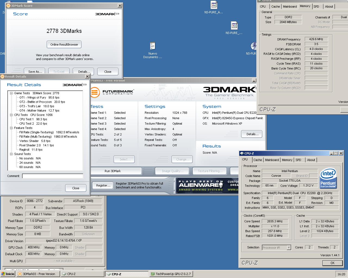Click the Comment input field
348x278 pixels.
(x=52, y=176)
